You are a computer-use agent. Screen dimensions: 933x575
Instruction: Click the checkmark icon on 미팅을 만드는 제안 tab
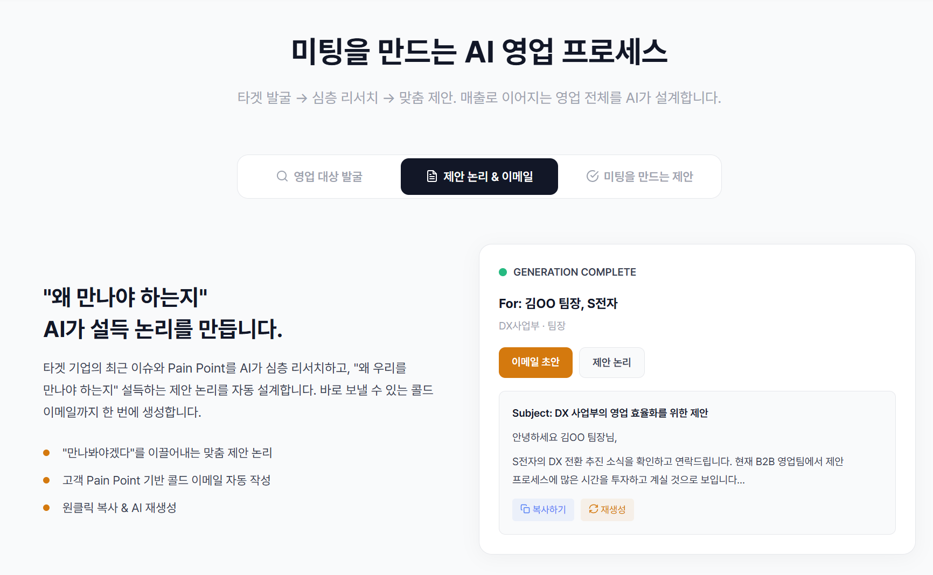click(593, 176)
